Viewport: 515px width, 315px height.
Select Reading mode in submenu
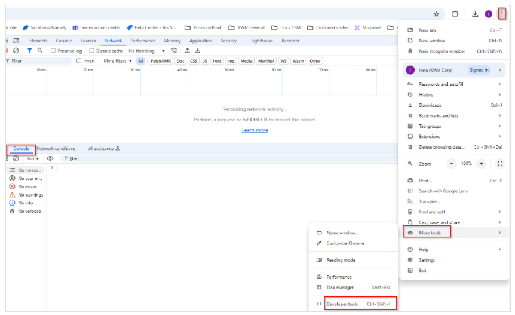354,260
